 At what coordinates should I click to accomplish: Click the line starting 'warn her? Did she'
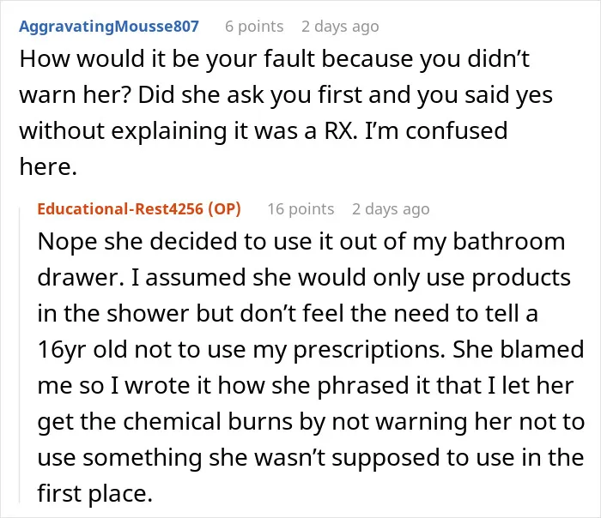point(286,95)
